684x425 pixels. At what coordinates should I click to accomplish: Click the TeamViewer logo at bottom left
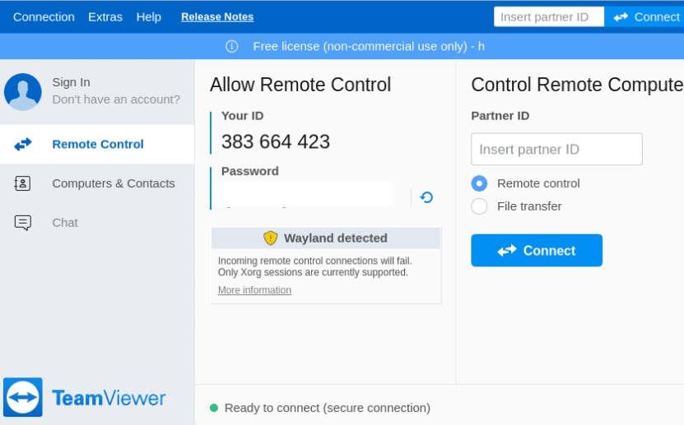click(x=23, y=398)
